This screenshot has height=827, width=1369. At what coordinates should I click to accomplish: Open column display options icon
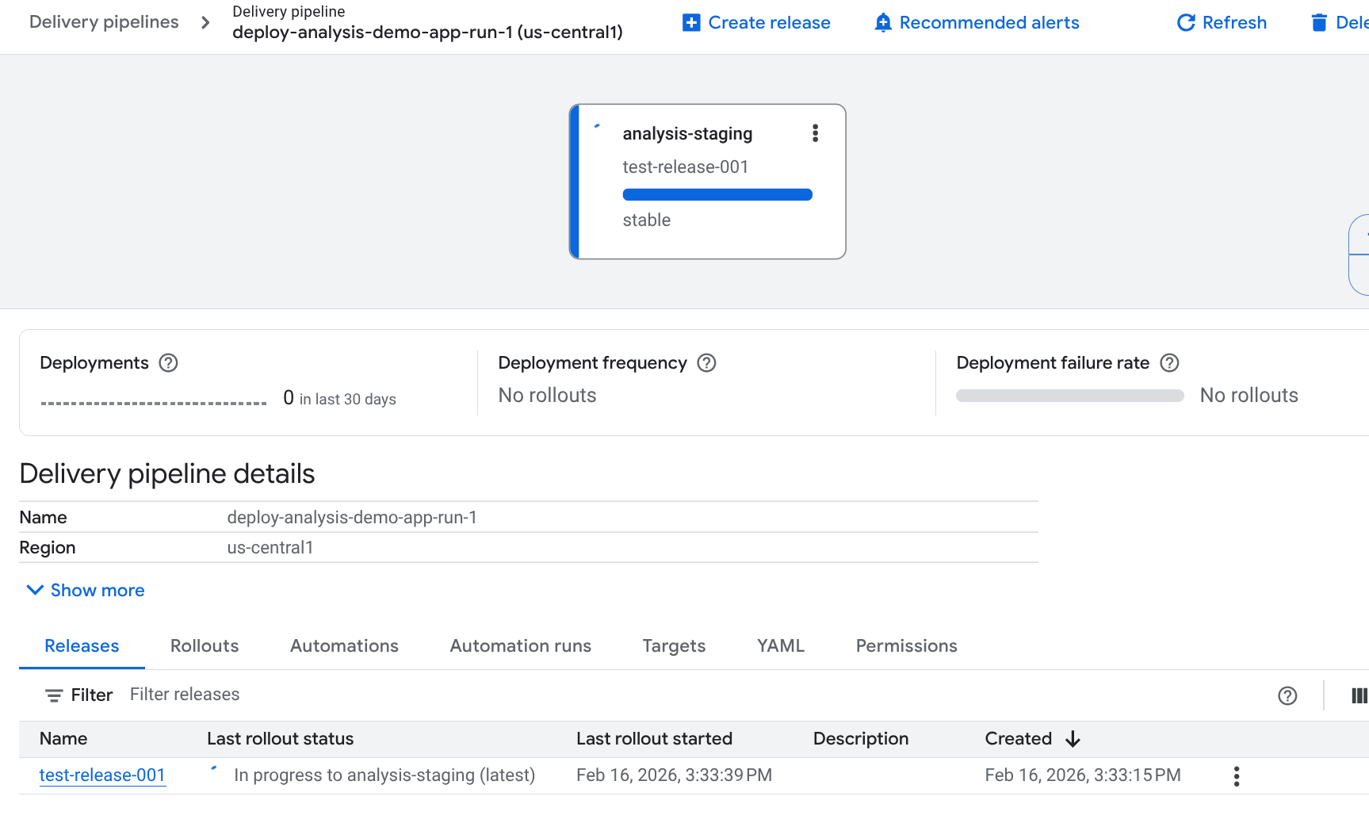tap(1358, 695)
